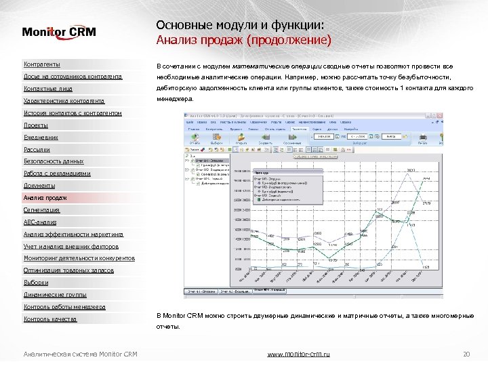The width and height of the screenshot is (488, 366).
Task: Click the Открыть folder icon in ribbon
Action: 241,139
